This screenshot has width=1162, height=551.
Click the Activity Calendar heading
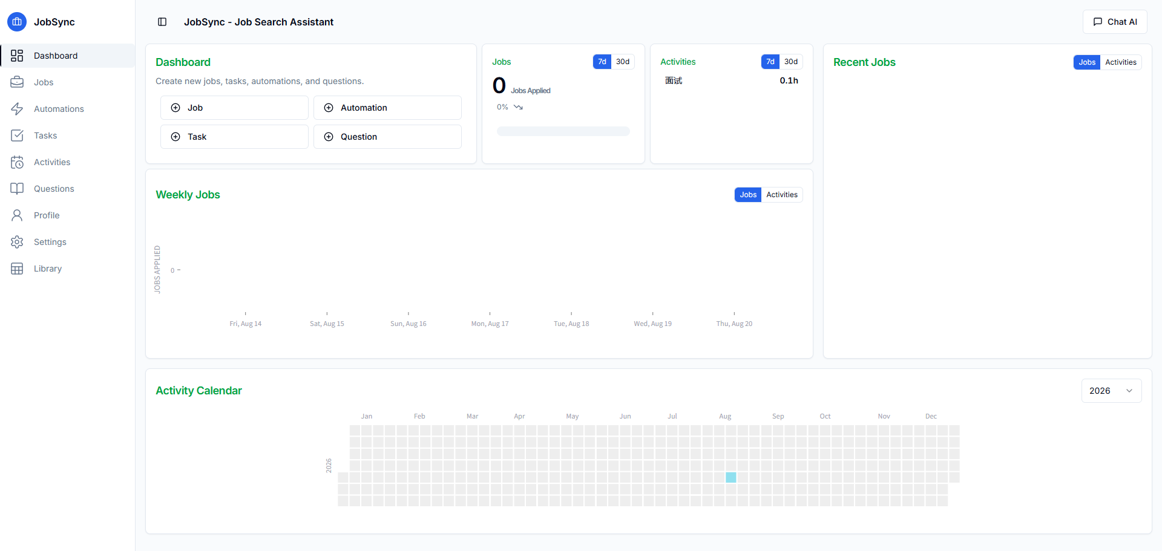click(199, 391)
